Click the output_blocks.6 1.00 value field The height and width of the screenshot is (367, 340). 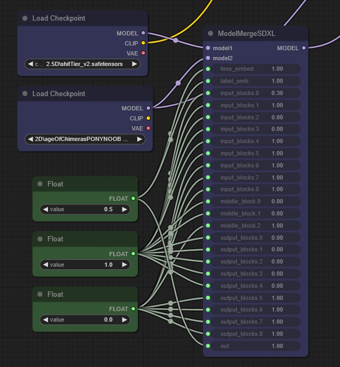pyautogui.click(x=256, y=309)
